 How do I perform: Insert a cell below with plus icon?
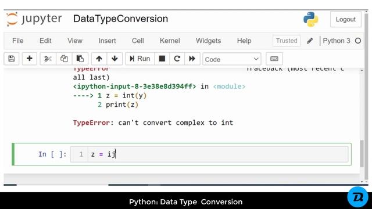(30, 59)
